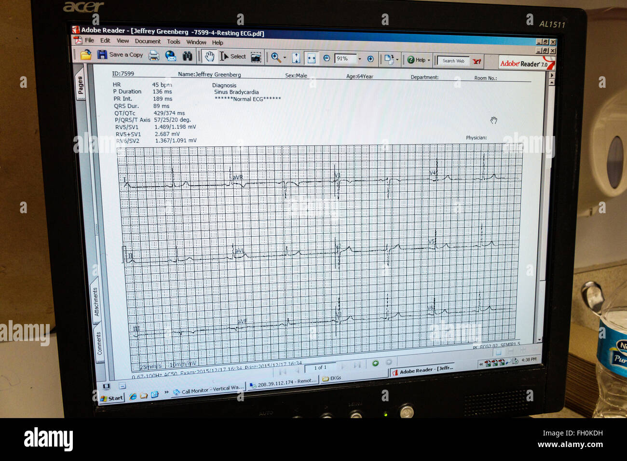
Task: Click the '45 bpm' HR value
Action: [162, 84]
